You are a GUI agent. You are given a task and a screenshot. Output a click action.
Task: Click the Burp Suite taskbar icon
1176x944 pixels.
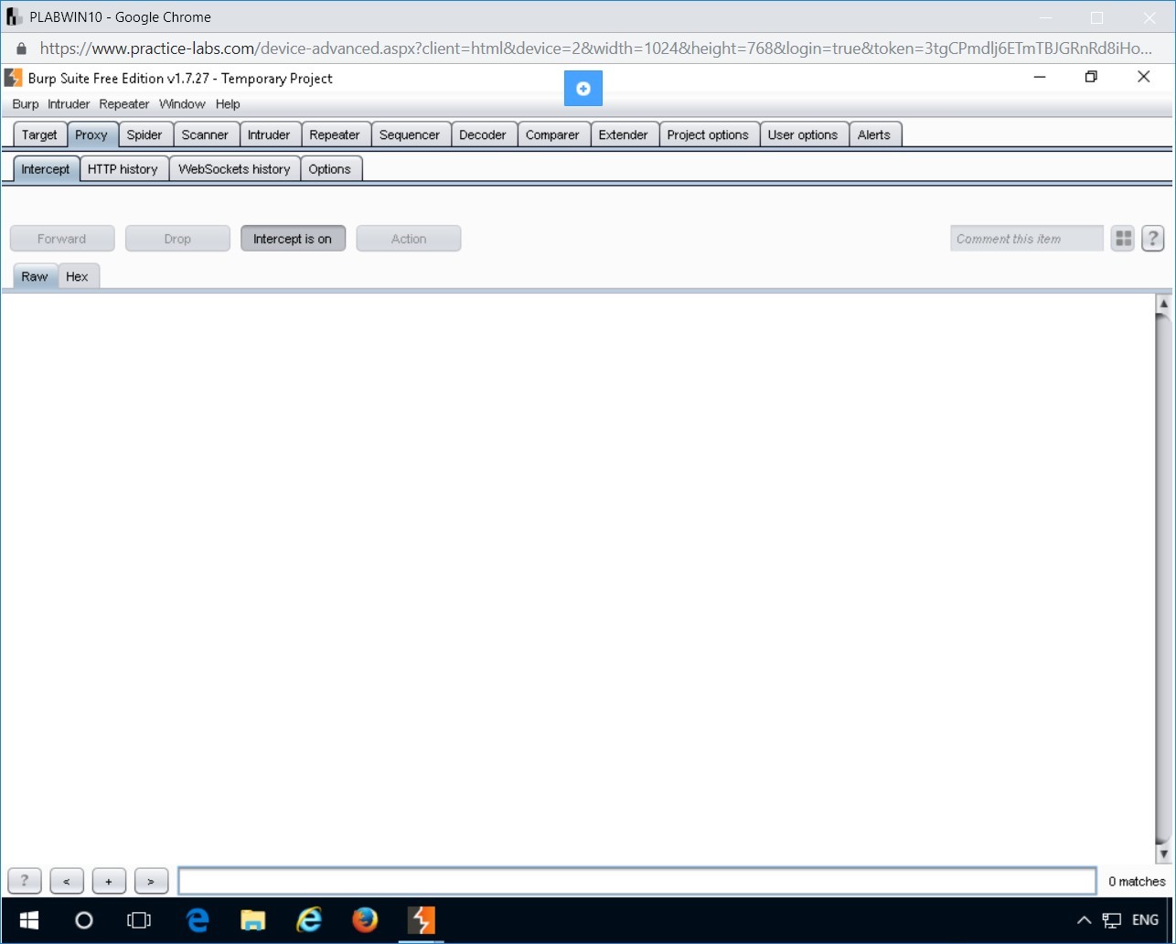[x=421, y=920]
